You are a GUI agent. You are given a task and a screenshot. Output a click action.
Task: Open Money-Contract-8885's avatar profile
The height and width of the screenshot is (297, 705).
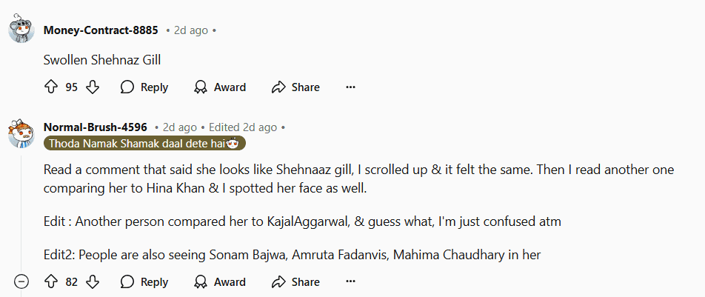click(21, 30)
